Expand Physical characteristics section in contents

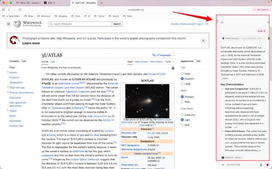8,92
